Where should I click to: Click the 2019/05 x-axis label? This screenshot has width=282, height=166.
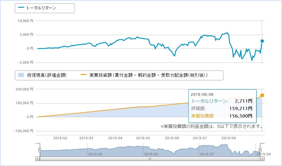pyautogui.click(x=143, y=138)
